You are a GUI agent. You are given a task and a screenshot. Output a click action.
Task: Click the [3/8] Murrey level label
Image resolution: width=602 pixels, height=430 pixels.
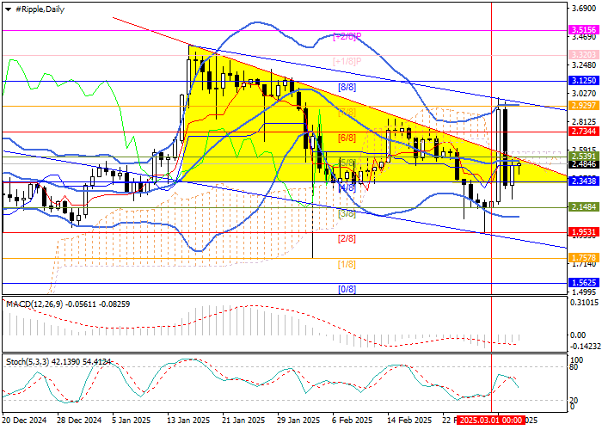(347, 213)
